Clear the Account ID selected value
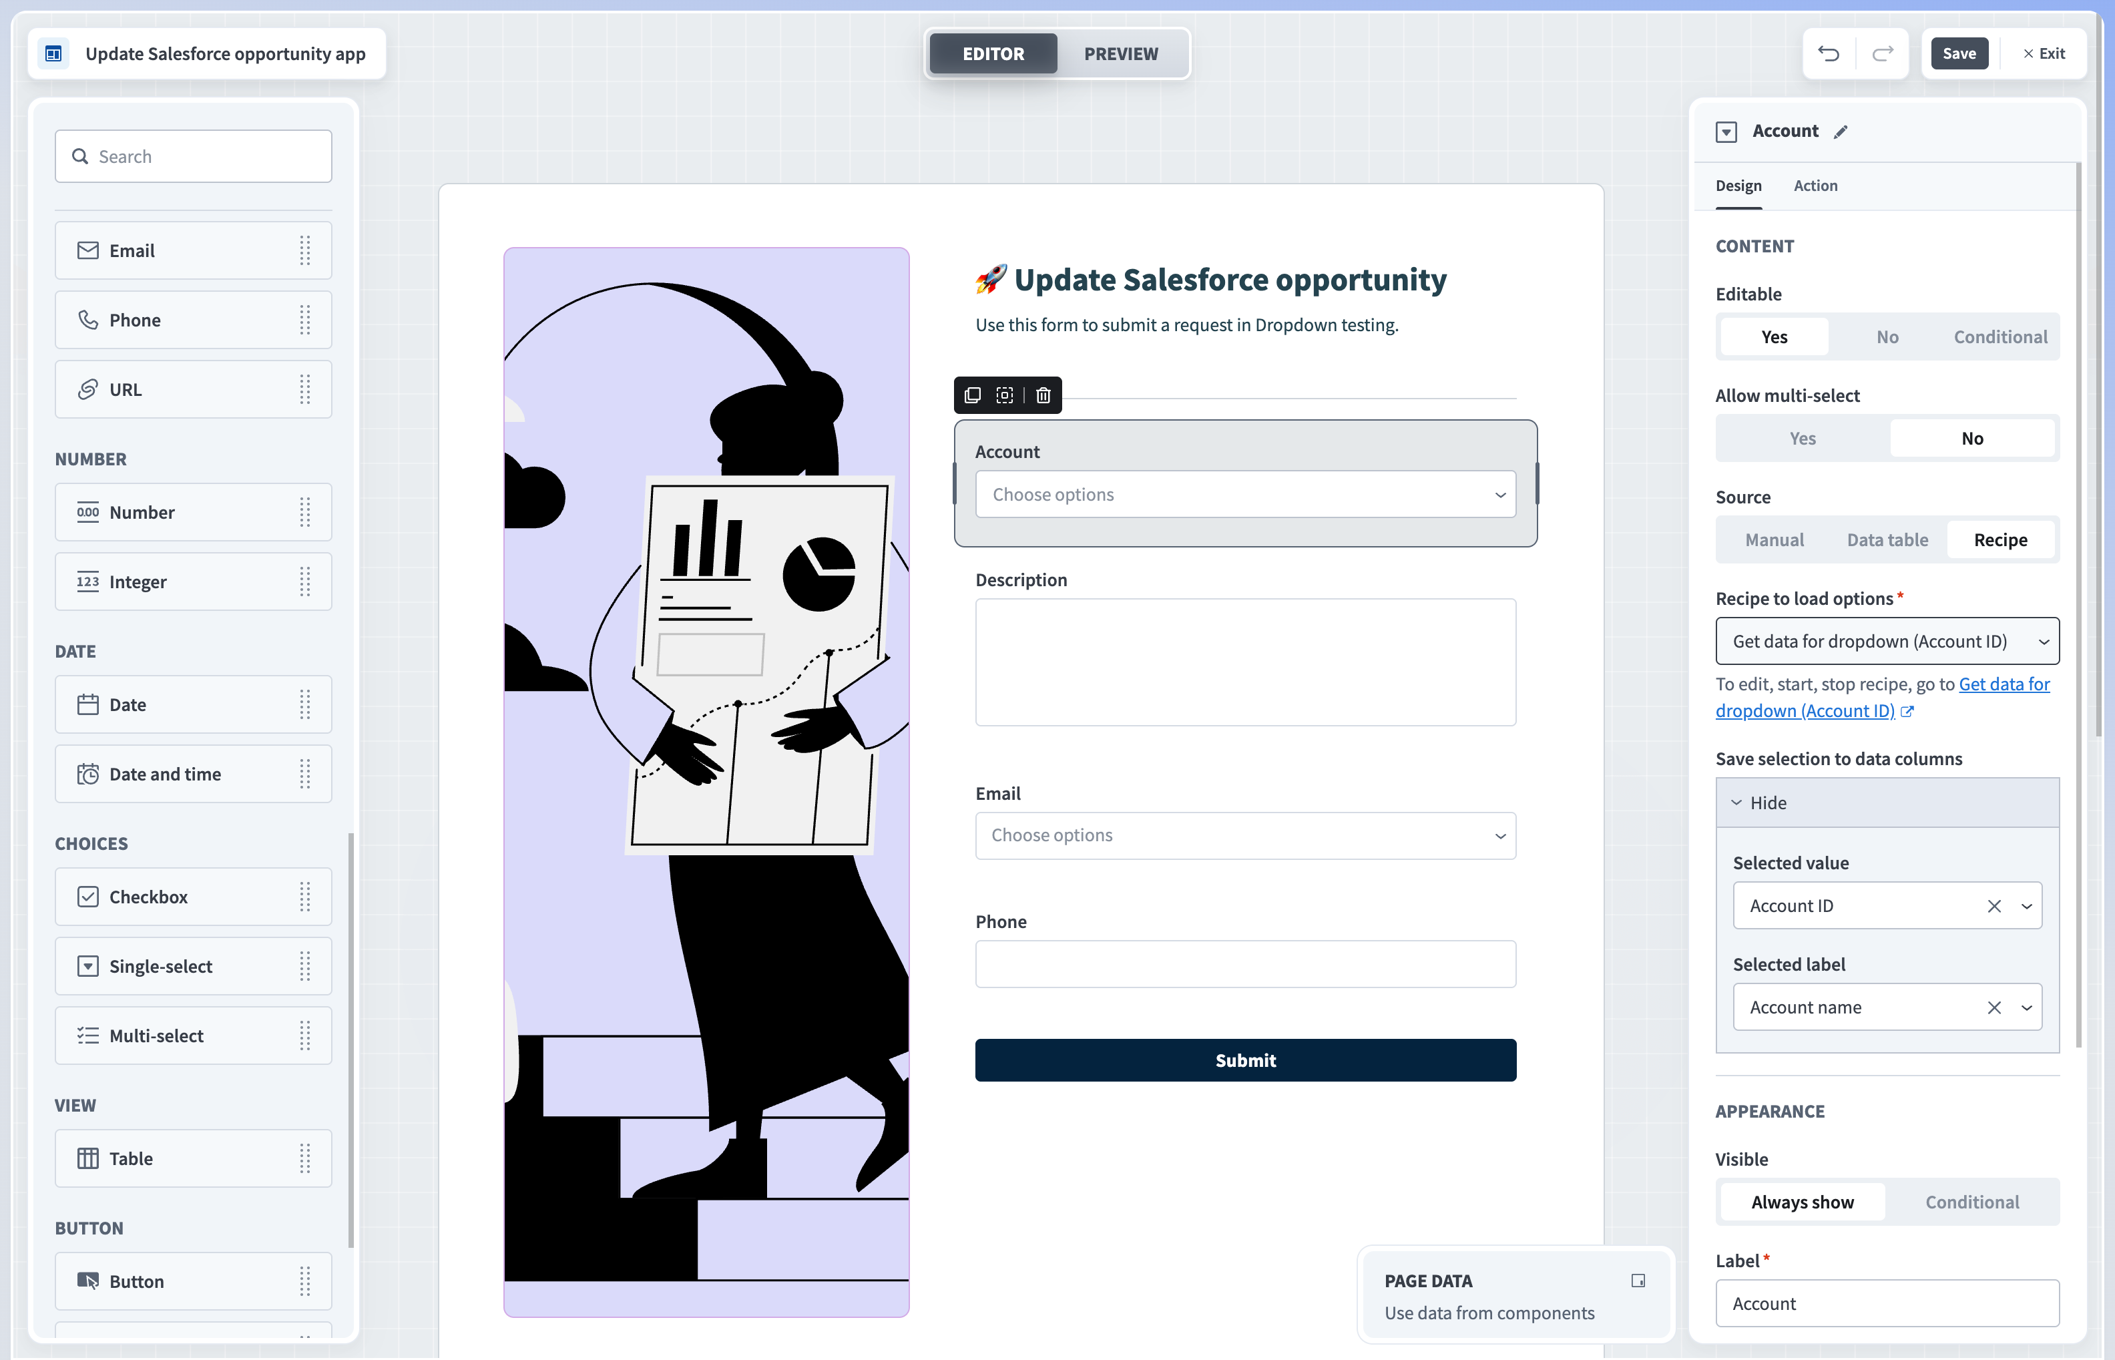Image resolution: width=2115 pixels, height=1360 pixels. (x=1994, y=906)
